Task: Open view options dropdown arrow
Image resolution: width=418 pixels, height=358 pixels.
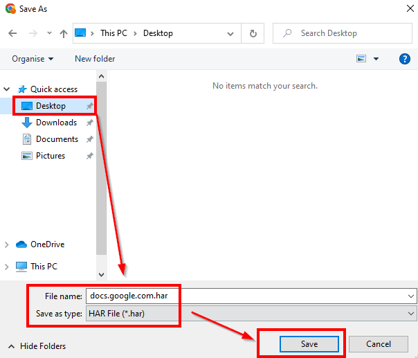Action: [x=376, y=59]
